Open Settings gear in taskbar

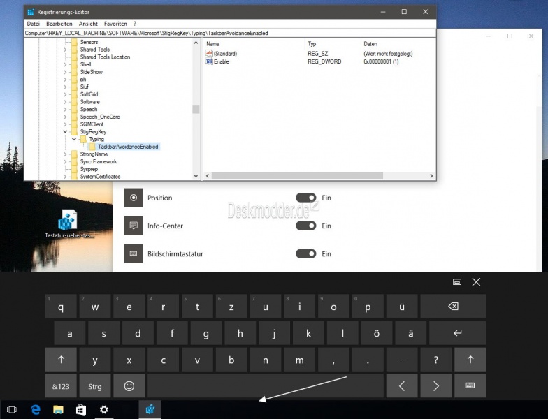(x=104, y=409)
